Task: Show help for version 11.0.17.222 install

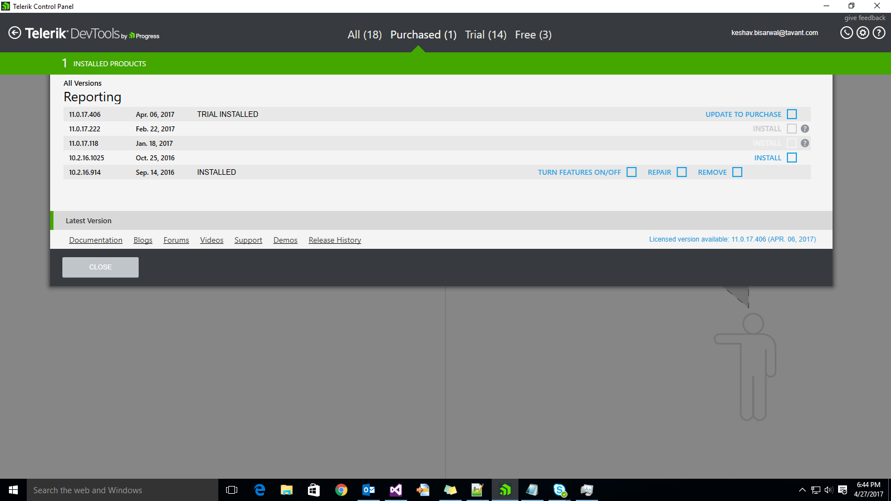Action: 805,129
